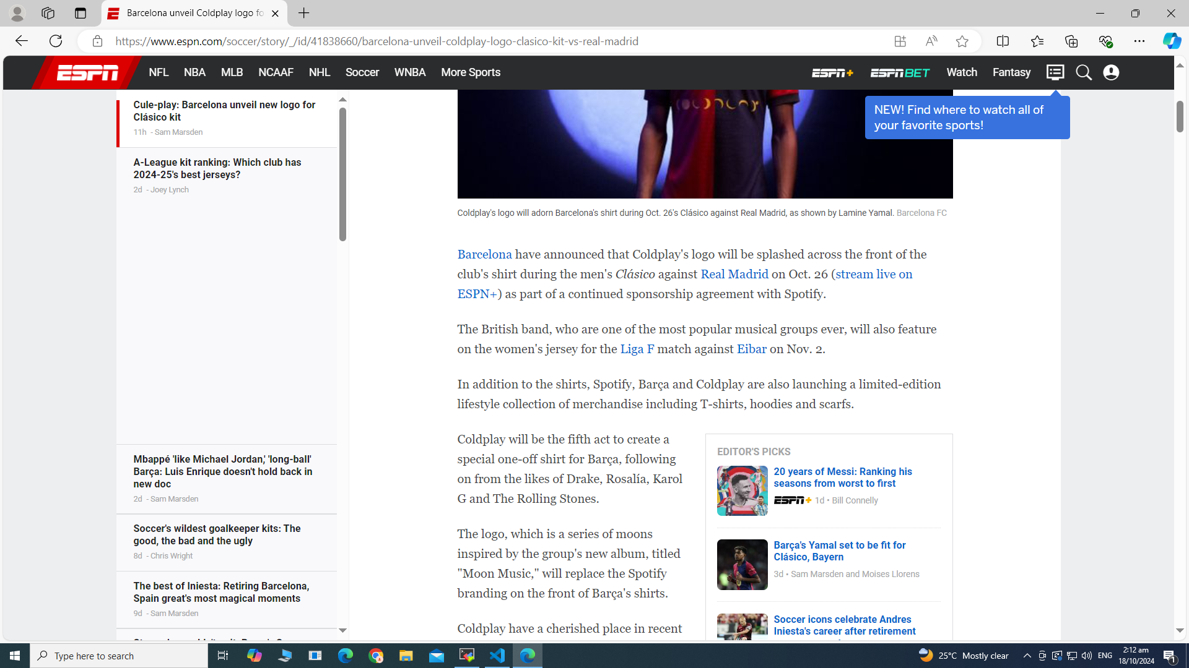Open ESPN+ logo link in navbar
This screenshot has height=668, width=1189.
(x=832, y=73)
